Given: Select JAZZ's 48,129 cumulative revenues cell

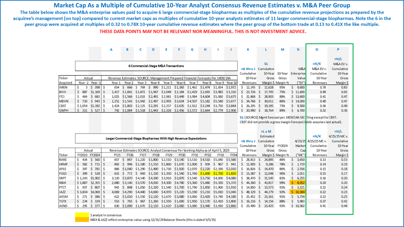Looking at the screenshot, I should [x=249, y=192].
